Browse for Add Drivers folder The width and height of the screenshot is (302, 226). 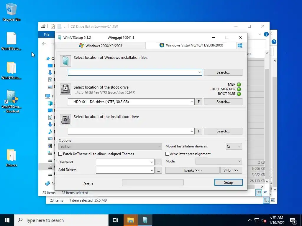(x=158, y=170)
